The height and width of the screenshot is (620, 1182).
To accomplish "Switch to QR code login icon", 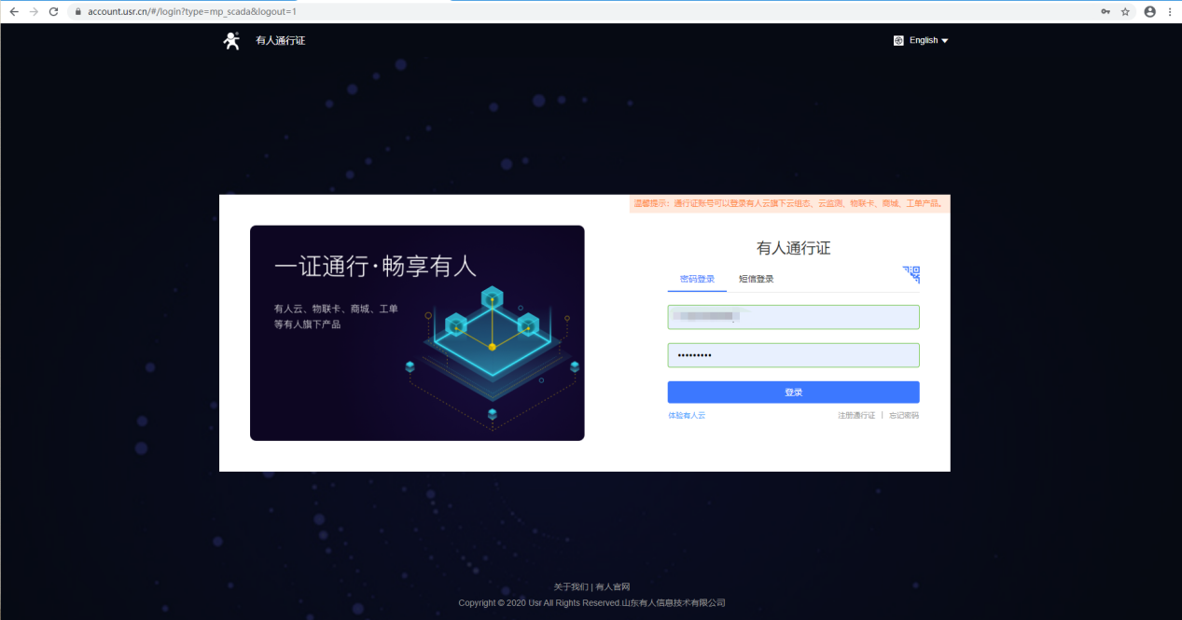I will click(911, 274).
